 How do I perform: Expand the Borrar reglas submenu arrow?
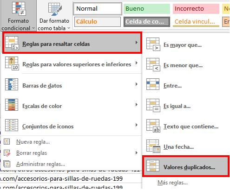[x=136, y=153]
